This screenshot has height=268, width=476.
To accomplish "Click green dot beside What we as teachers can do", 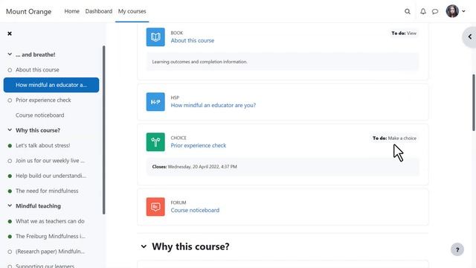I will (x=10, y=221).
